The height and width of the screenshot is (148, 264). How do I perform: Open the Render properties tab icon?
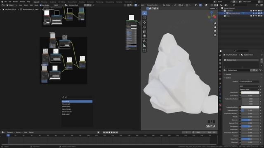pyautogui.click(x=220, y=60)
